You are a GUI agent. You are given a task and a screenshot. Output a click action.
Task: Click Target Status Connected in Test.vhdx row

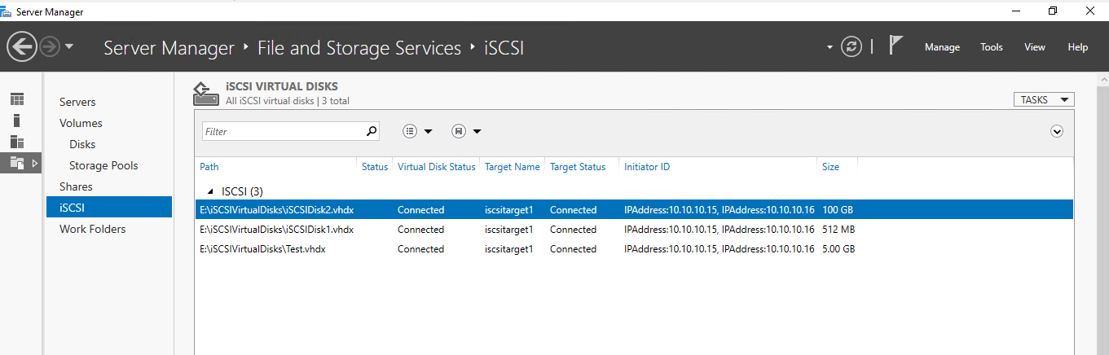[573, 249]
